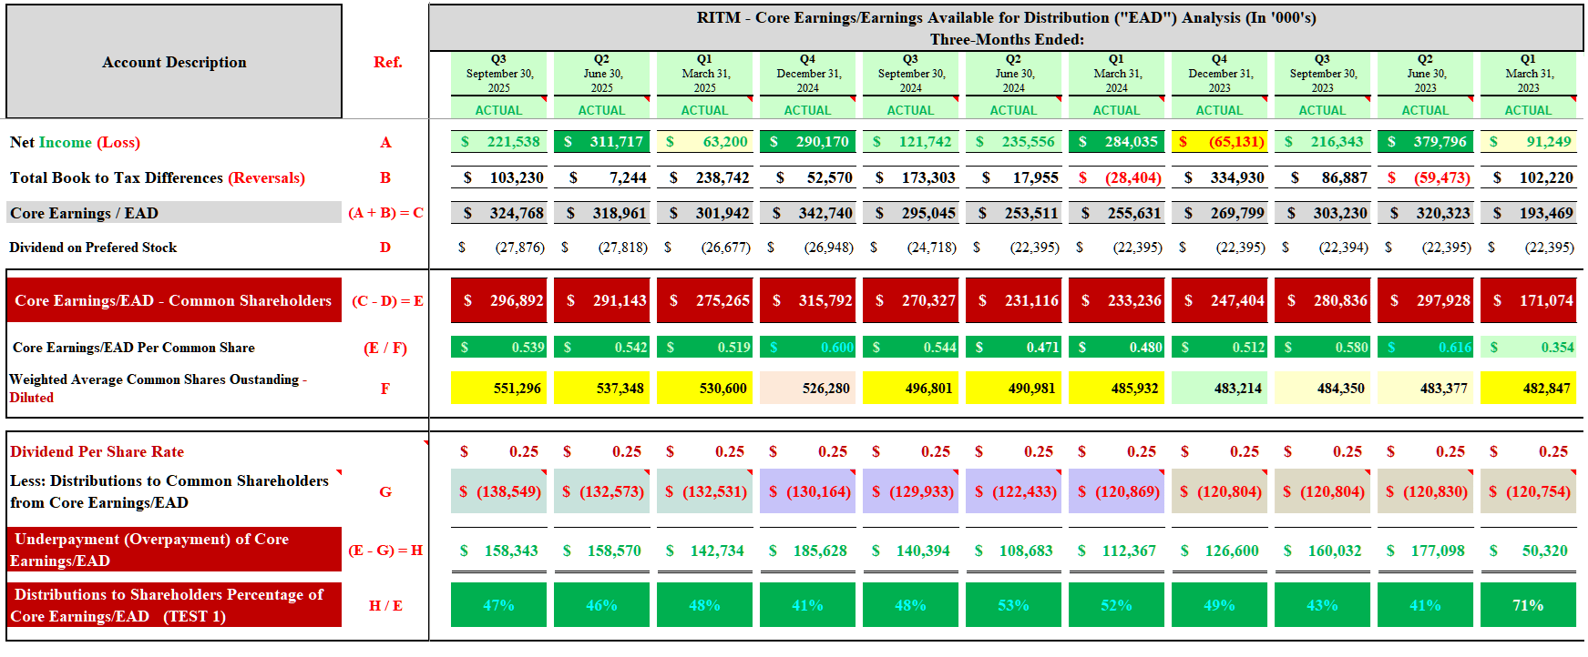Viewport: 1588px width, 657px height.
Task: Click the Q1 March 31, 2023 column header
Action: coord(1528,74)
